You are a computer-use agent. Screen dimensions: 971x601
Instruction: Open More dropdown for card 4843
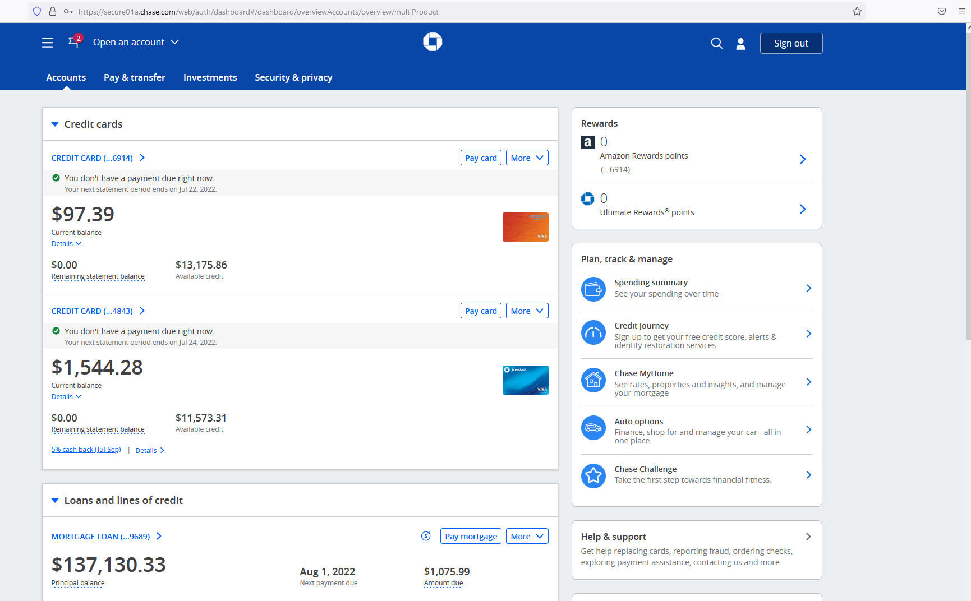527,311
